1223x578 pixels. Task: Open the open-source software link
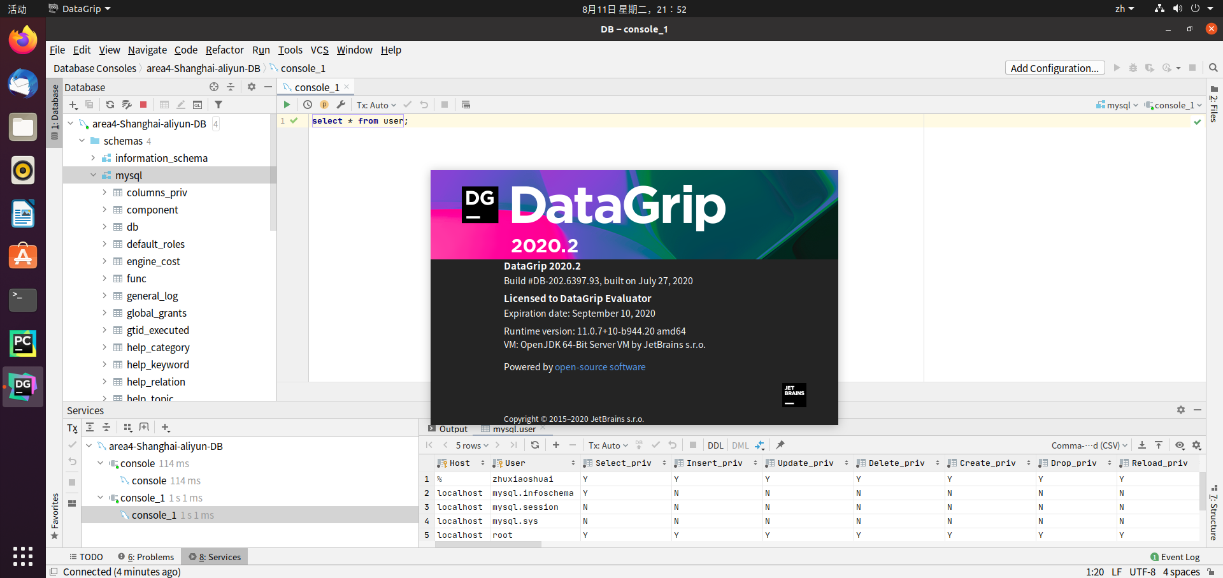click(x=600, y=367)
